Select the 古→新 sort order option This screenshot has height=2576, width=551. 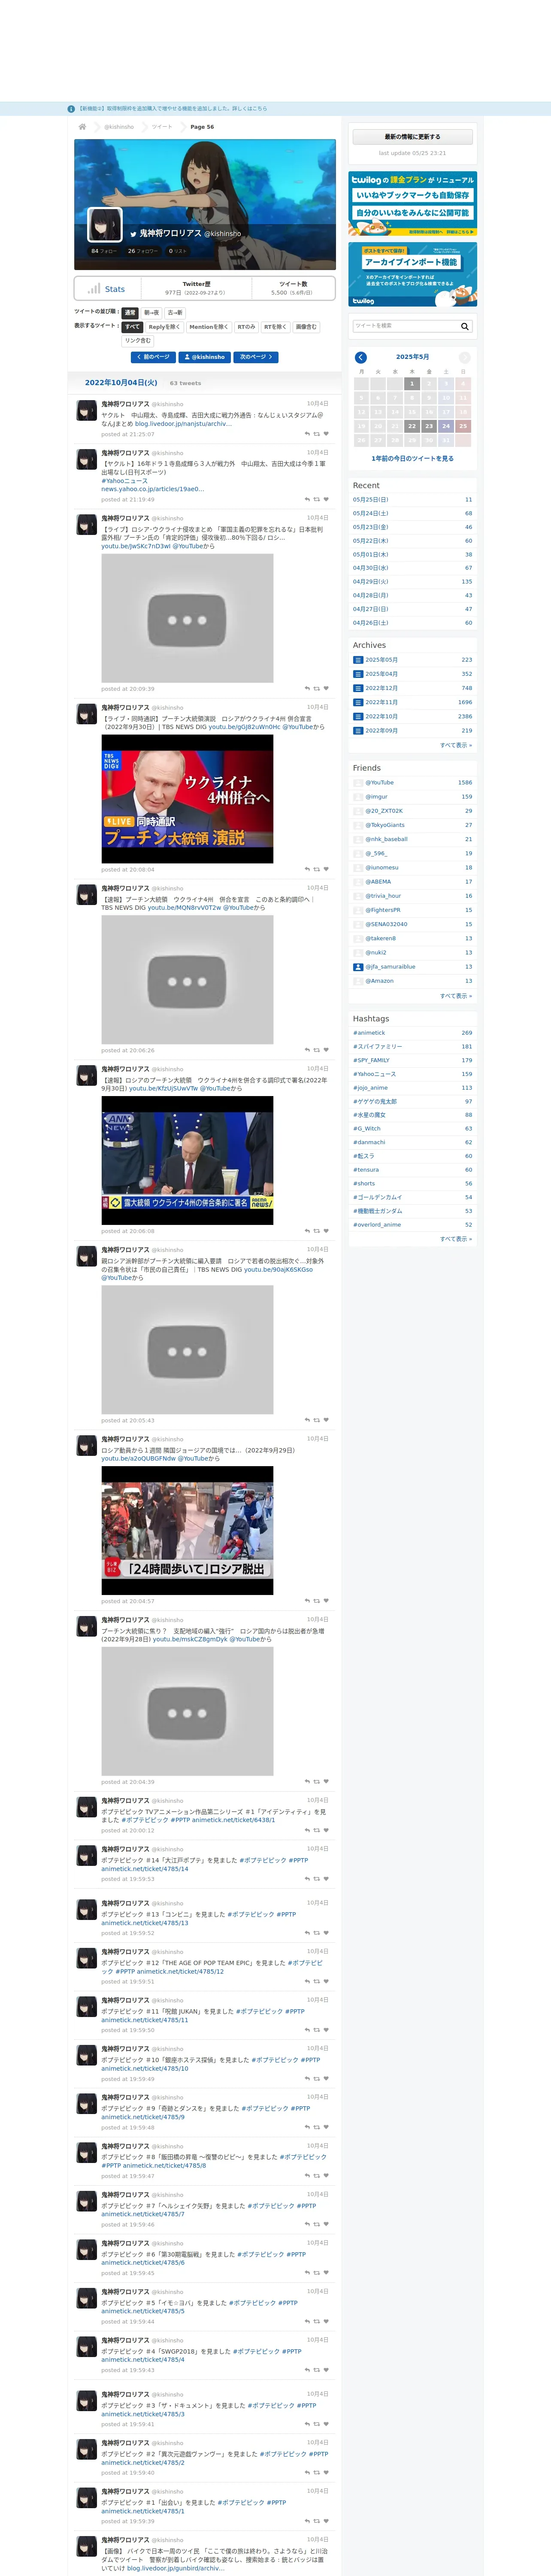pyautogui.click(x=175, y=313)
